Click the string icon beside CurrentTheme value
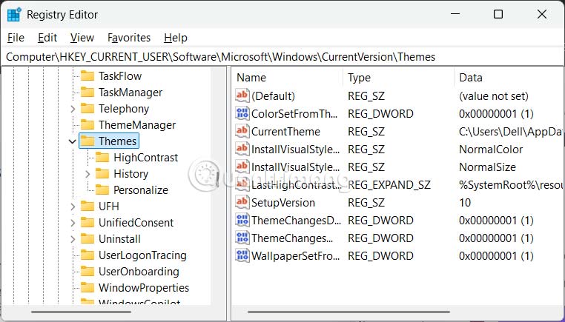 point(242,131)
